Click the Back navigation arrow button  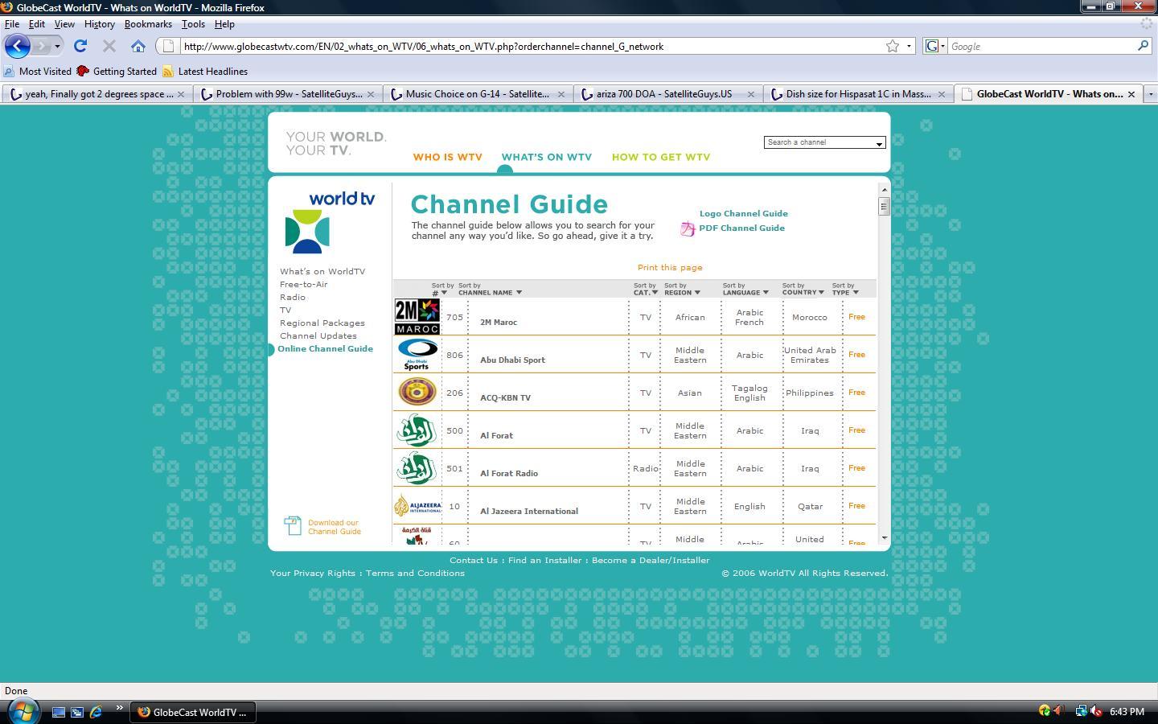[x=18, y=46]
